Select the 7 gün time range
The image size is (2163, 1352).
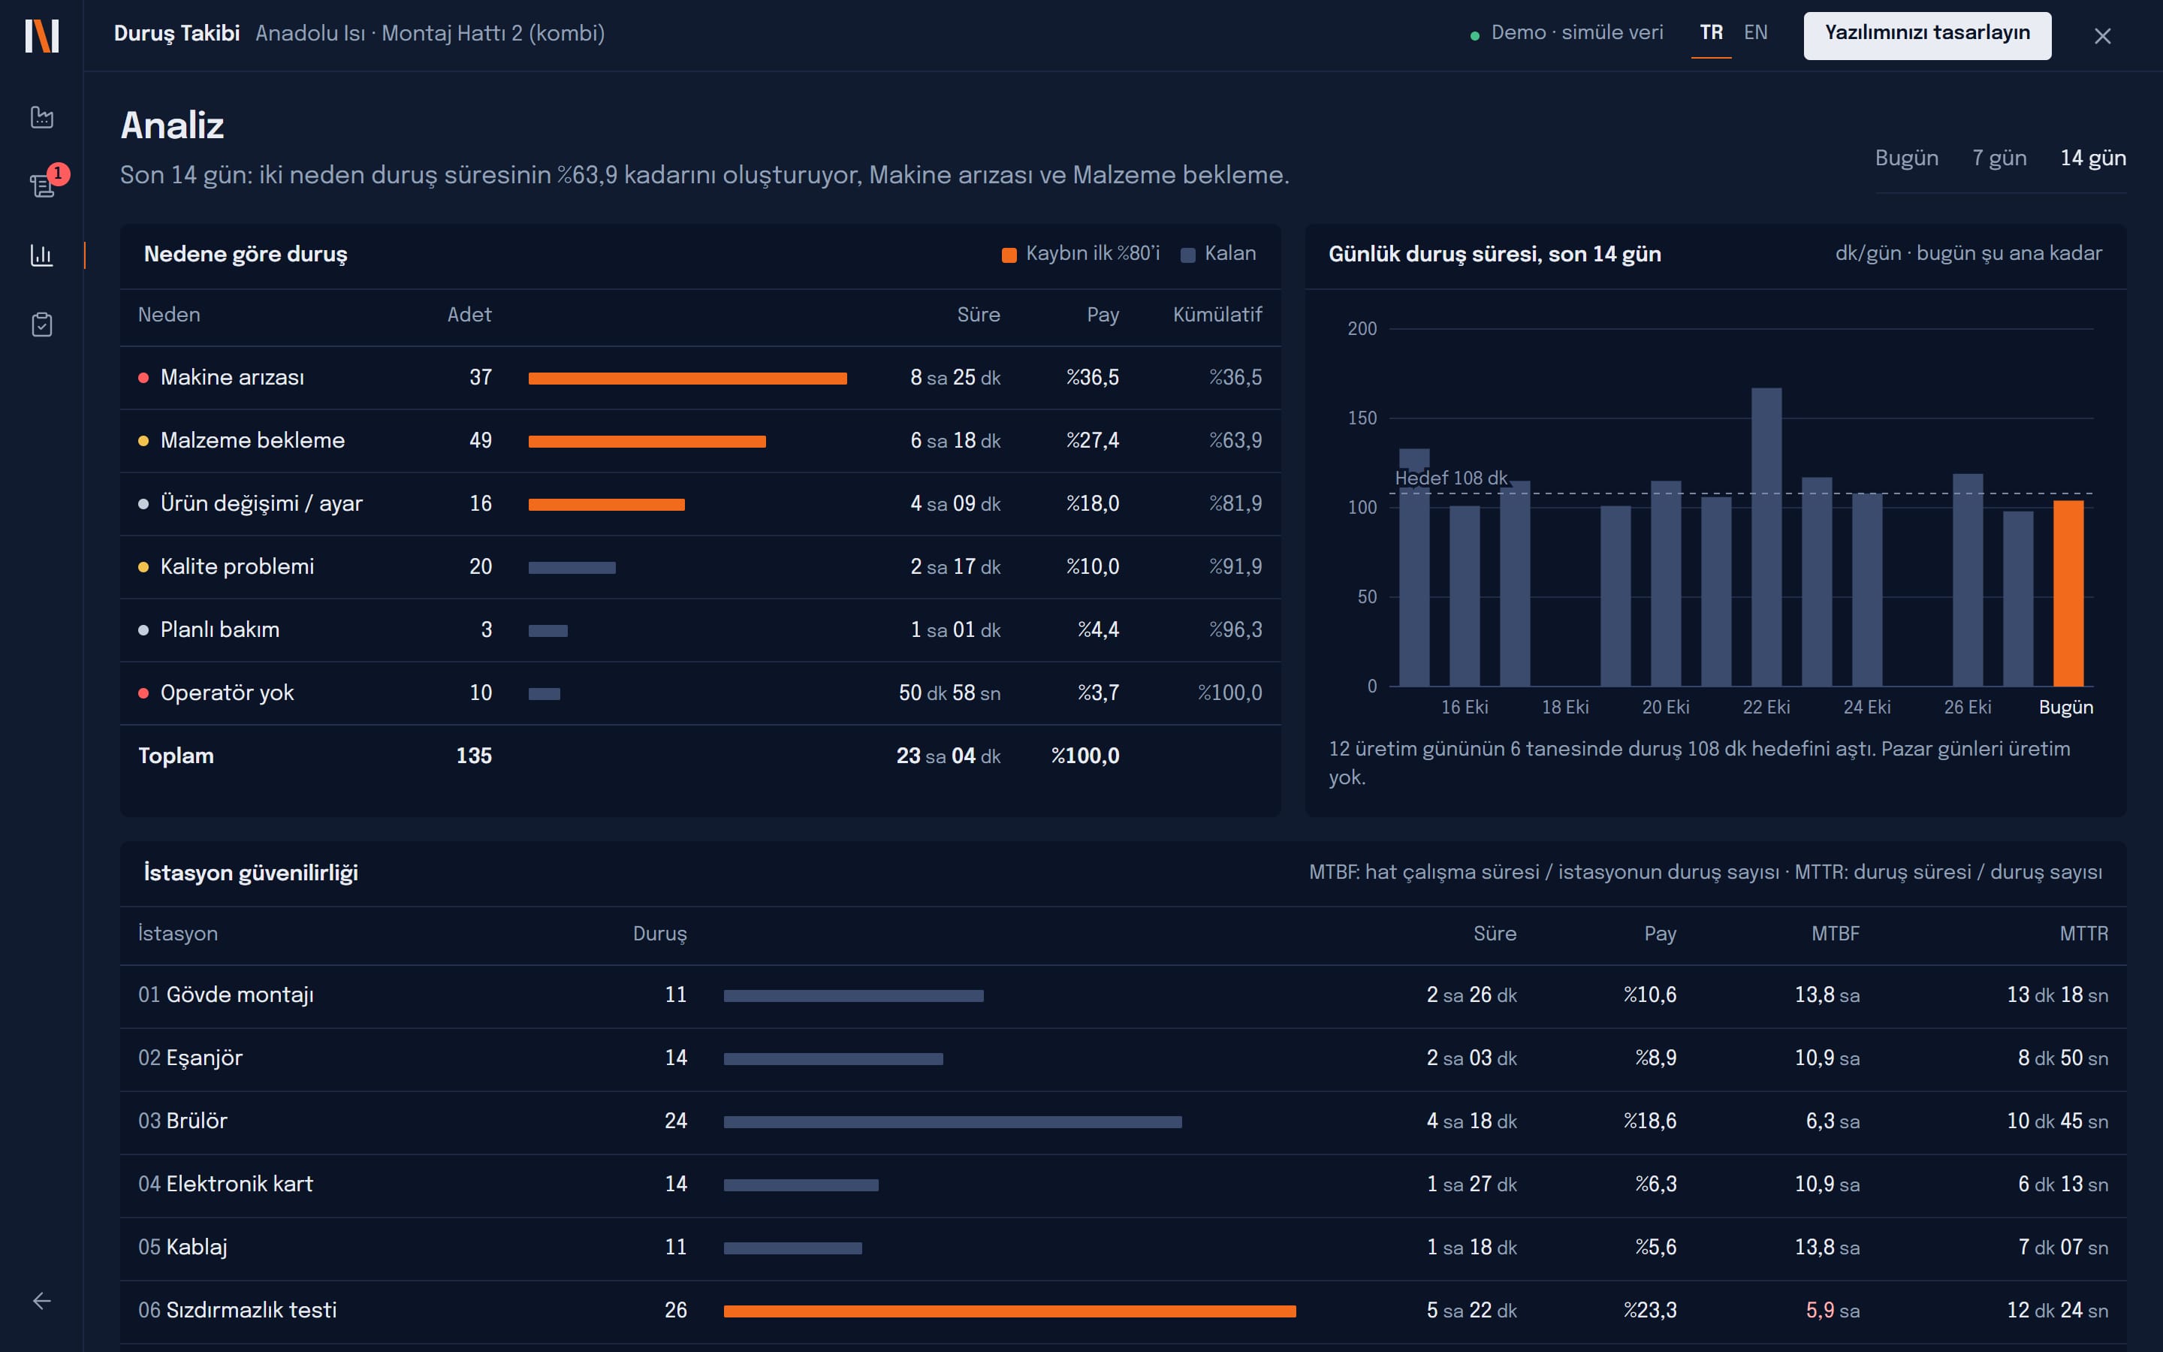tap(1999, 158)
